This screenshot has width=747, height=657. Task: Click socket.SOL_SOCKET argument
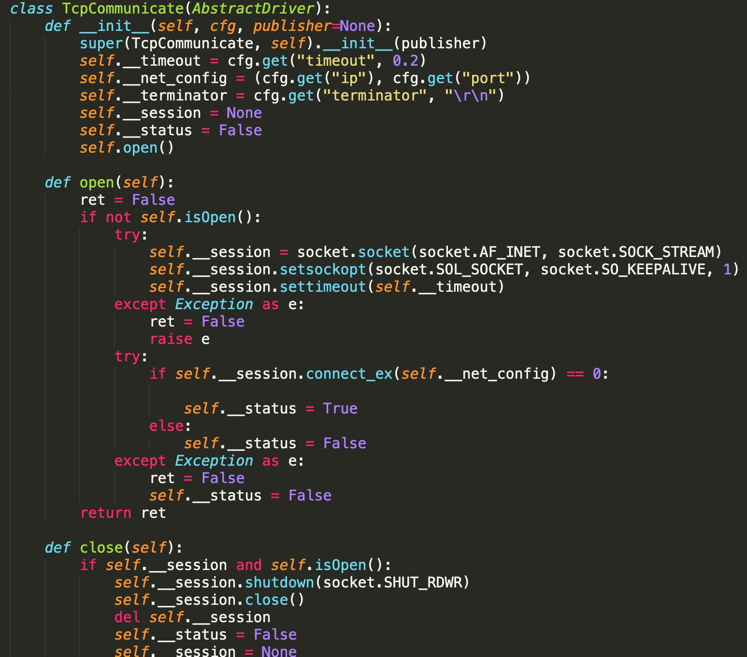(x=449, y=270)
